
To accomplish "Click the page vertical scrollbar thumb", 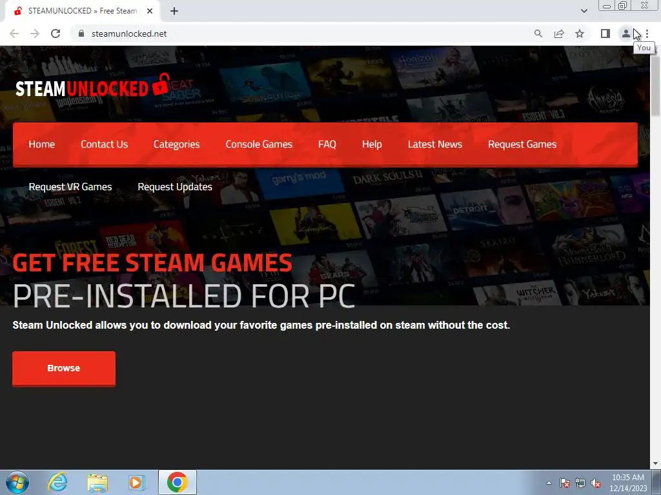I will pyautogui.click(x=656, y=86).
